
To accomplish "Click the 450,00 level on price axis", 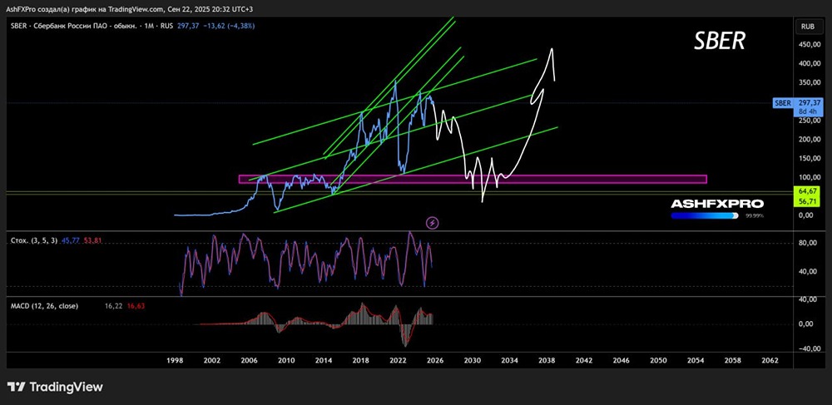I will tap(805, 45).
